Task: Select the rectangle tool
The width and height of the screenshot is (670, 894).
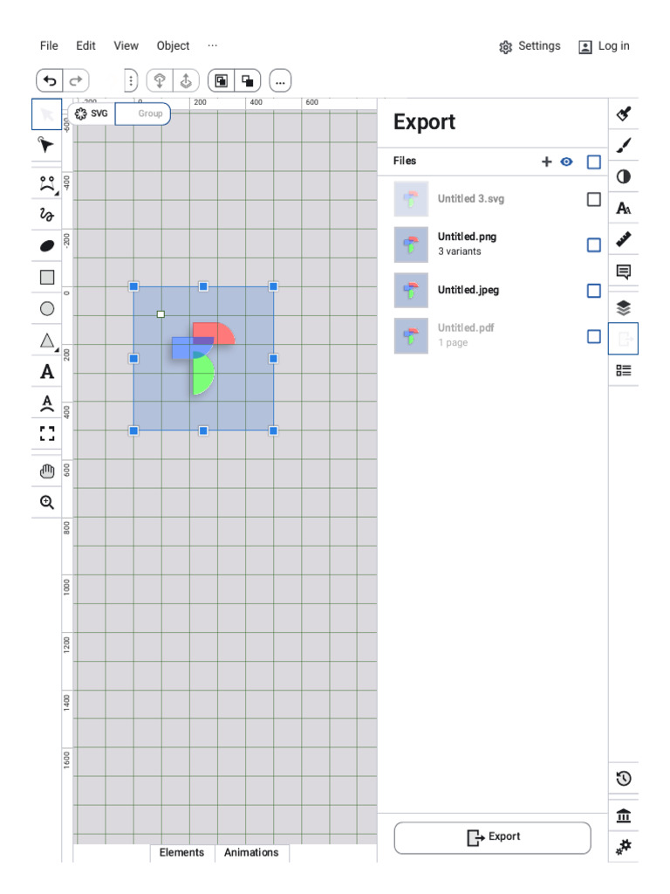Action: [47, 277]
